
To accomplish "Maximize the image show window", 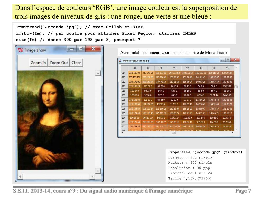I will click(x=81, y=49).
